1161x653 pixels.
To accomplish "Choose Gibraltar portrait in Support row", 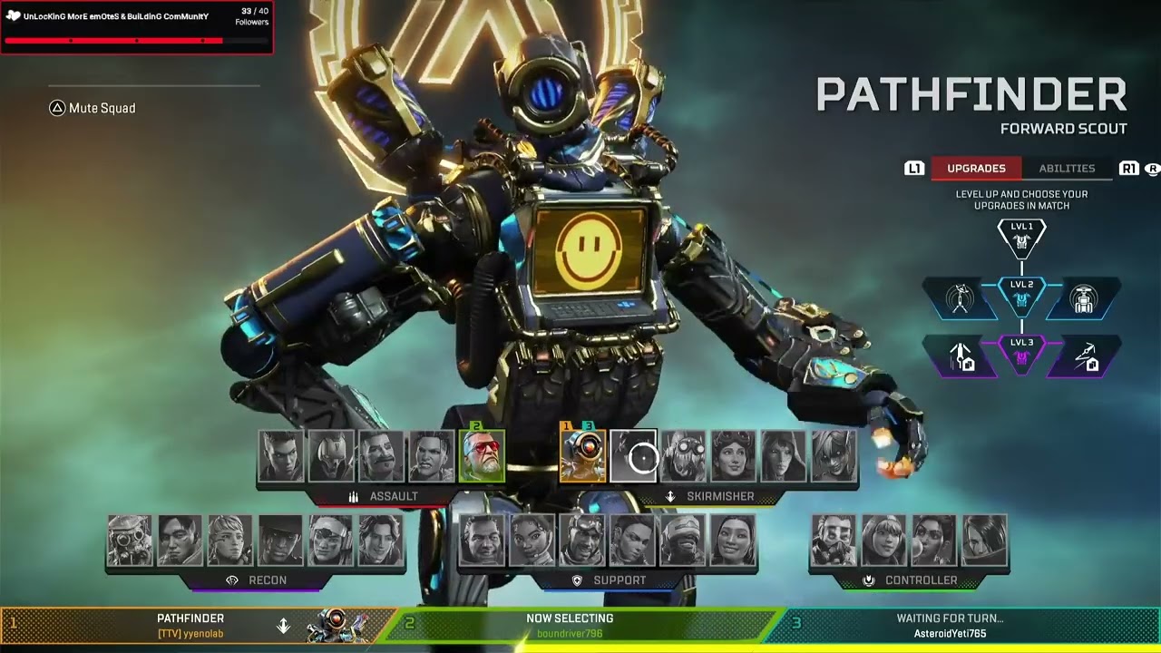I will (x=482, y=541).
